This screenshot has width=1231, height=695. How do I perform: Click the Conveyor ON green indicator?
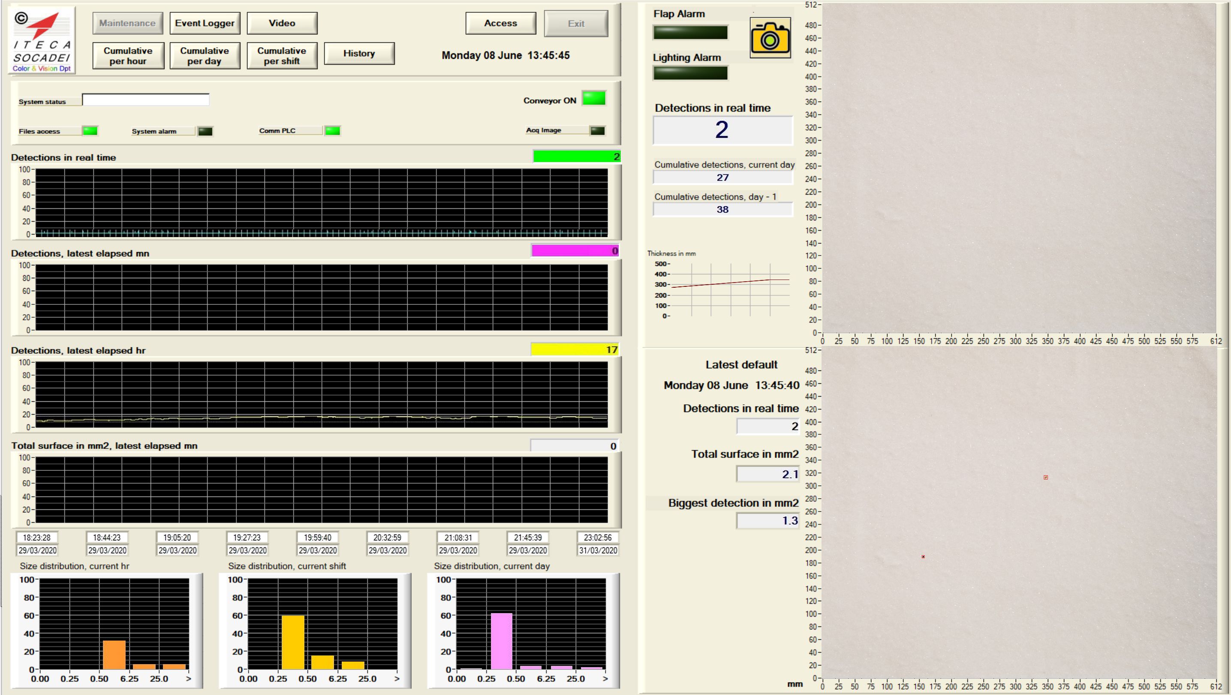coord(593,99)
